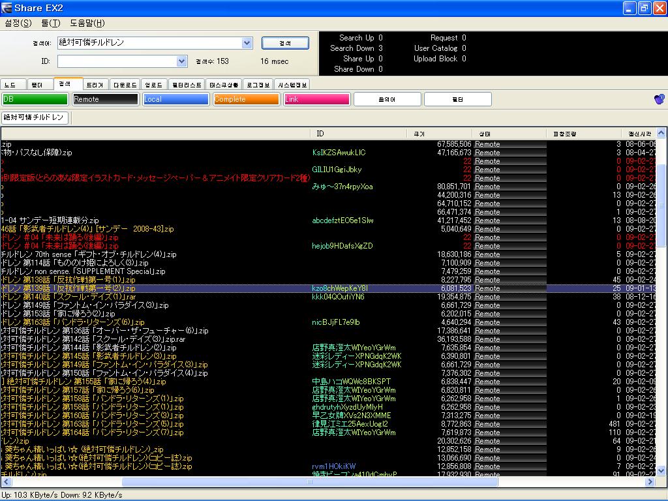668x501 pixels.
Task: Open the 시스템정보 tab
Action: (x=292, y=85)
